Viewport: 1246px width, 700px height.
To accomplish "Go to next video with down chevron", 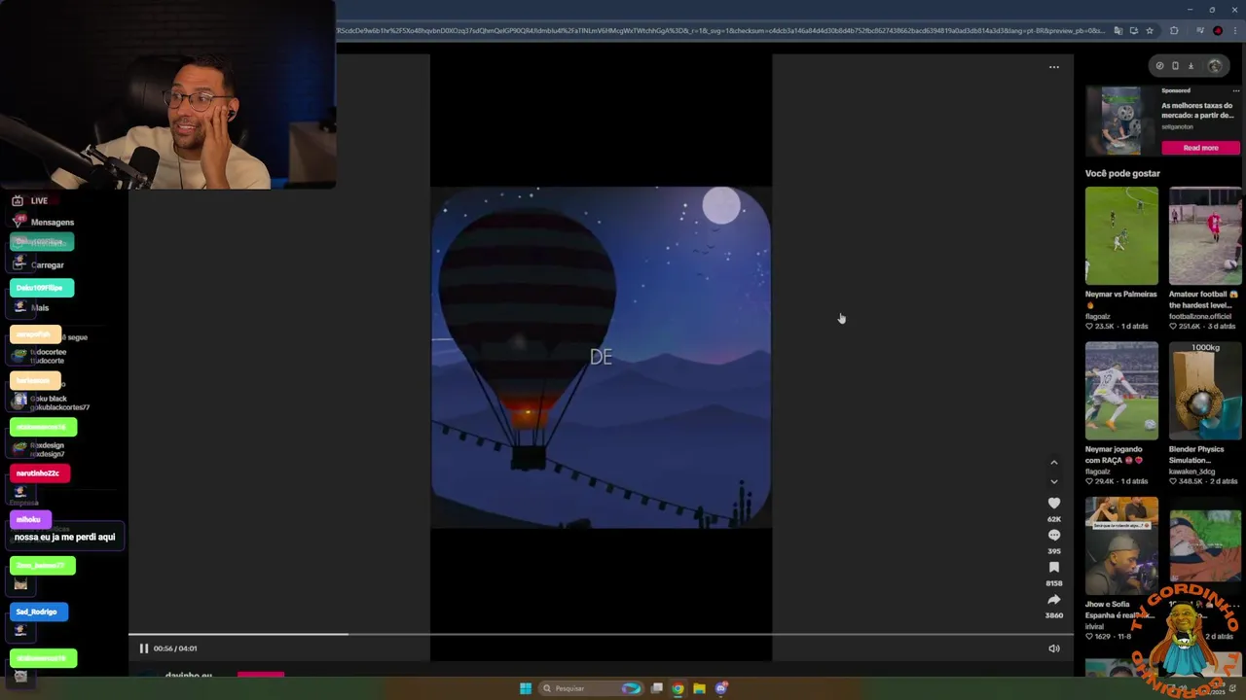I will click(1053, 481).
